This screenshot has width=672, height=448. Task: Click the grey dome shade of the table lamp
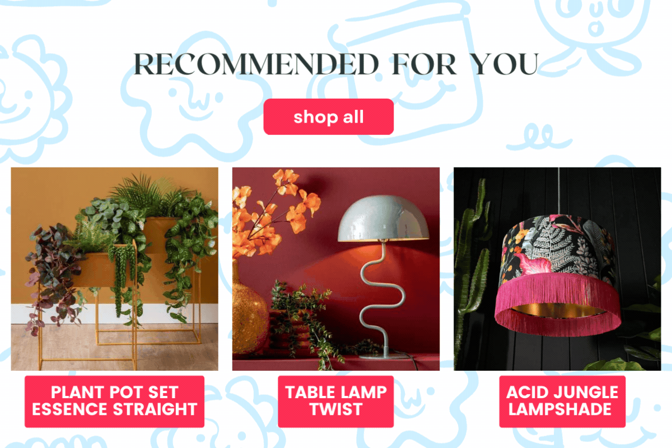click(383, 219)
